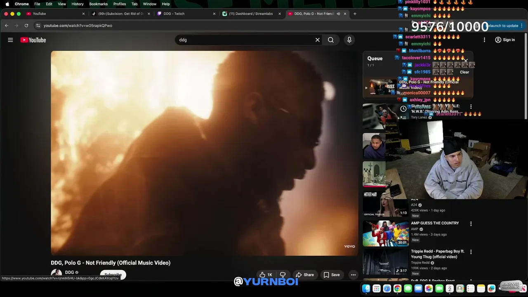
Task: Open Safari from the Dock
Action: (x=387, y=289)
